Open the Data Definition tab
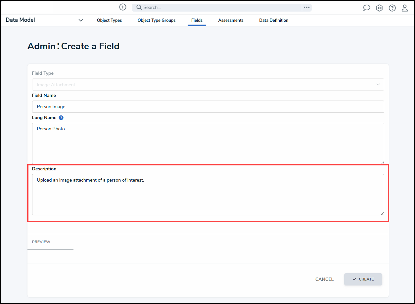This screenshot has width=415, height=304. tap(274, 21)
